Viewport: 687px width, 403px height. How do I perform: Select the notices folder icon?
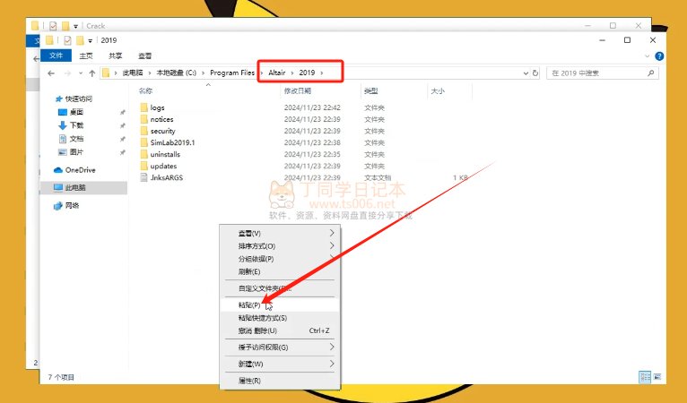coord(144,119)
